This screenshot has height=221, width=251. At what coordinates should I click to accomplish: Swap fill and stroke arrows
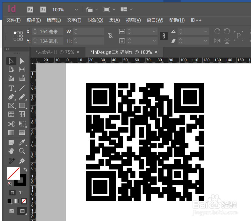25,170
